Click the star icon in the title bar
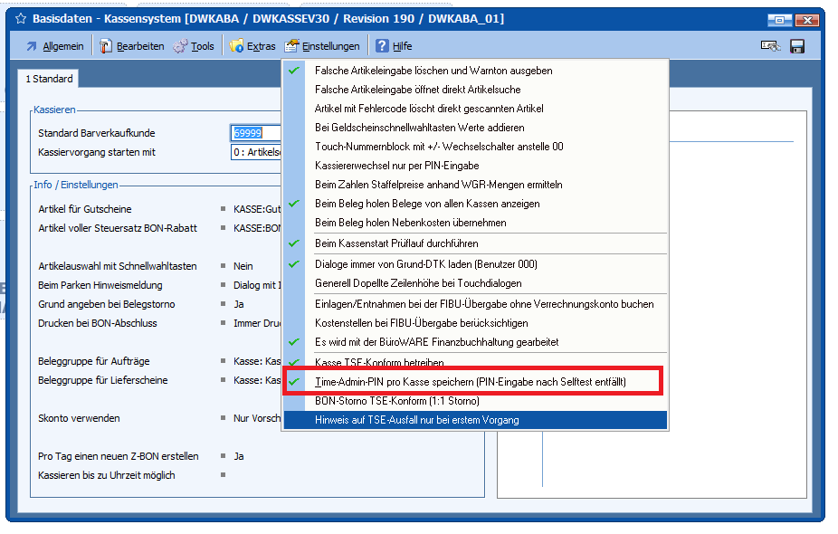Image resolution: width=838 pixels, height=534 pixels. point(22,19)
